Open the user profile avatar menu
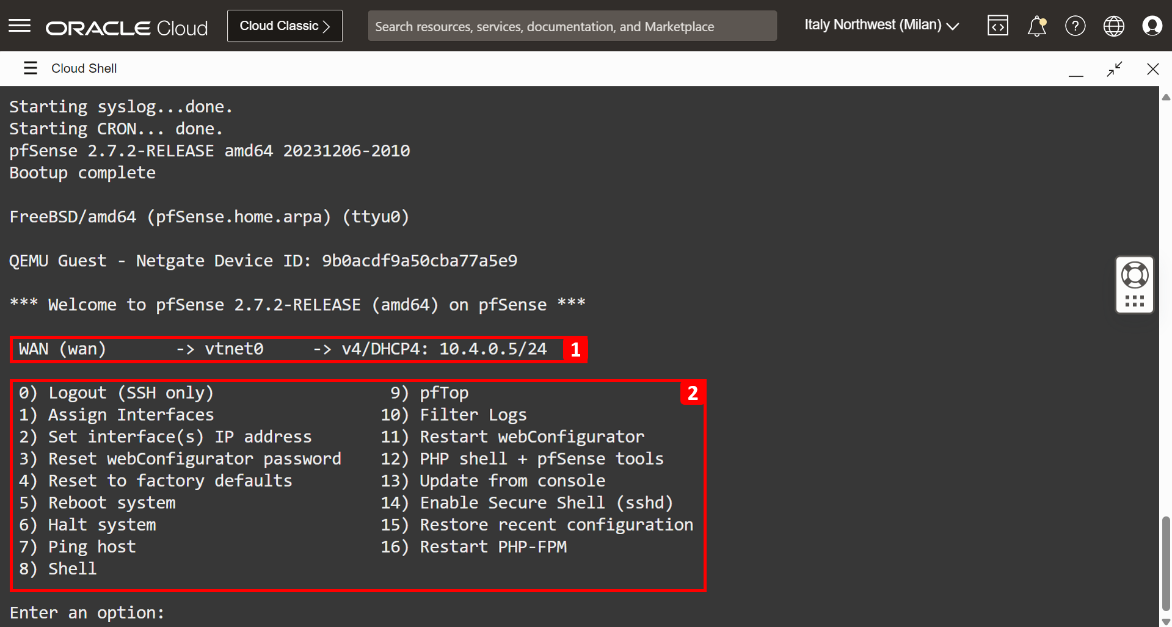Image resolution: width=1172 pixels, height=627 pixels. pos(1152,26)
